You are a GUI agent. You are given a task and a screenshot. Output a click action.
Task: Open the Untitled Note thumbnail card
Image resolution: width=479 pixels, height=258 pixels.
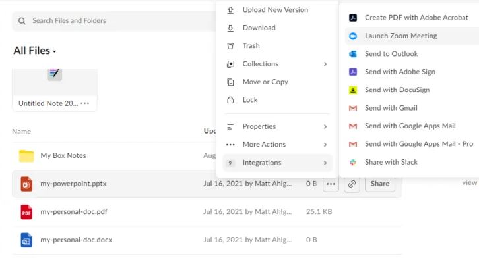[55, 90]
